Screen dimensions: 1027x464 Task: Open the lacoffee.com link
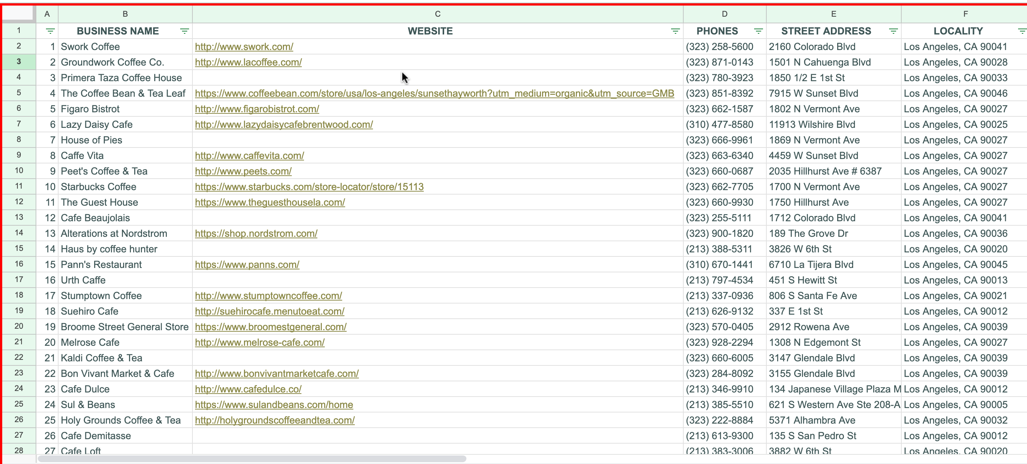[x=248, y=62]
